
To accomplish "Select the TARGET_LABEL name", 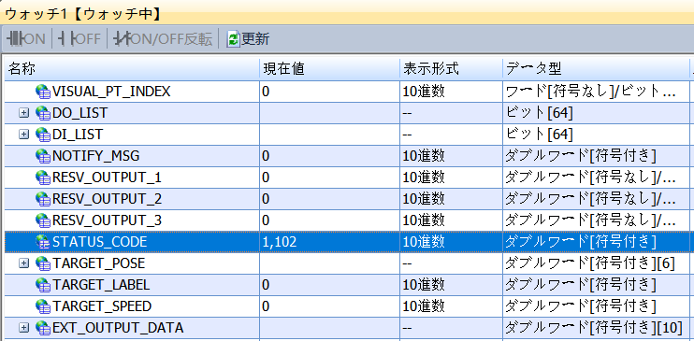I will click(101, 285).
